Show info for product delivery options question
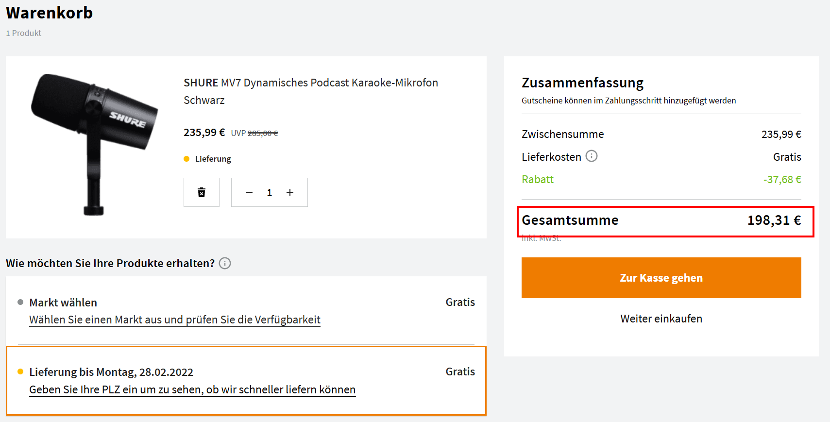The width and height of the screenshot is (830, 422). click(x=225, y=263)
